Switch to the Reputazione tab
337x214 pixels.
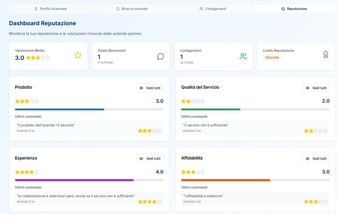(294, 9)
